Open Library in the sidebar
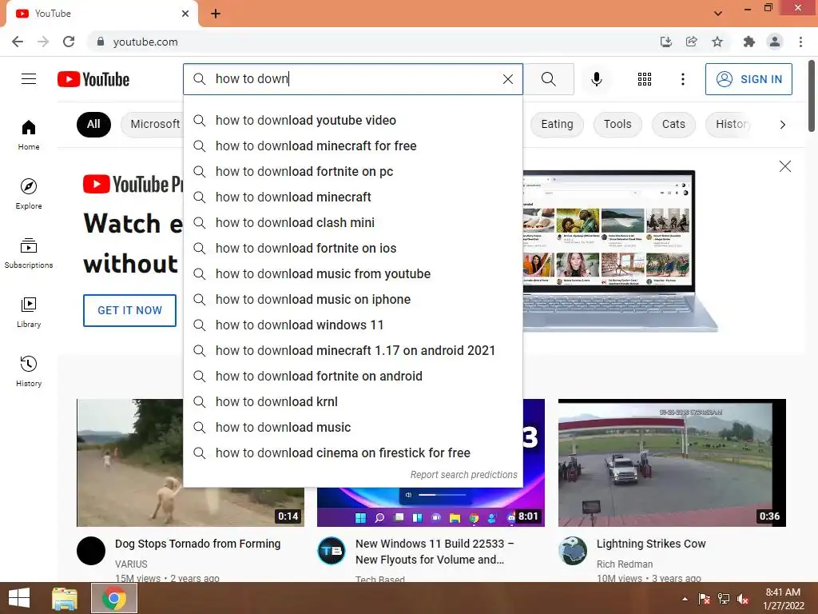The image size is (818, 614). (x=29, y=313)
